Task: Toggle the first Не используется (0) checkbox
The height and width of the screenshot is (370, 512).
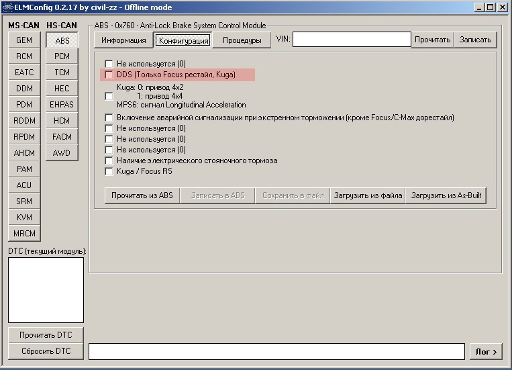Action: point(109,64)
